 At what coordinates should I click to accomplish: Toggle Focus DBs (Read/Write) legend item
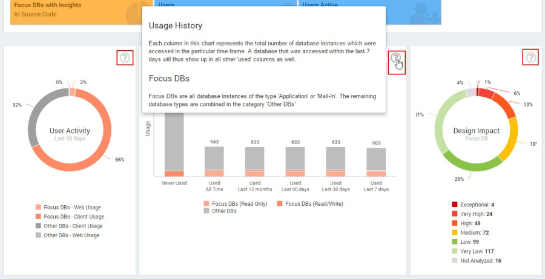(309, 204)
